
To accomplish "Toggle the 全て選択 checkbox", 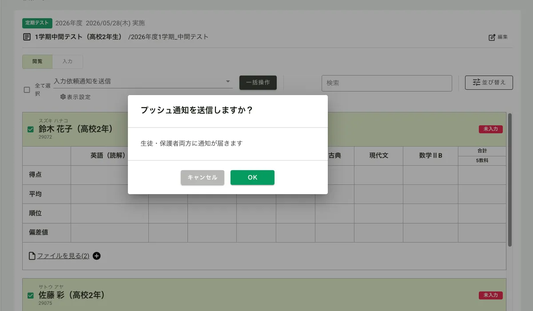I will pyautogui.click(x=27, y=90).
